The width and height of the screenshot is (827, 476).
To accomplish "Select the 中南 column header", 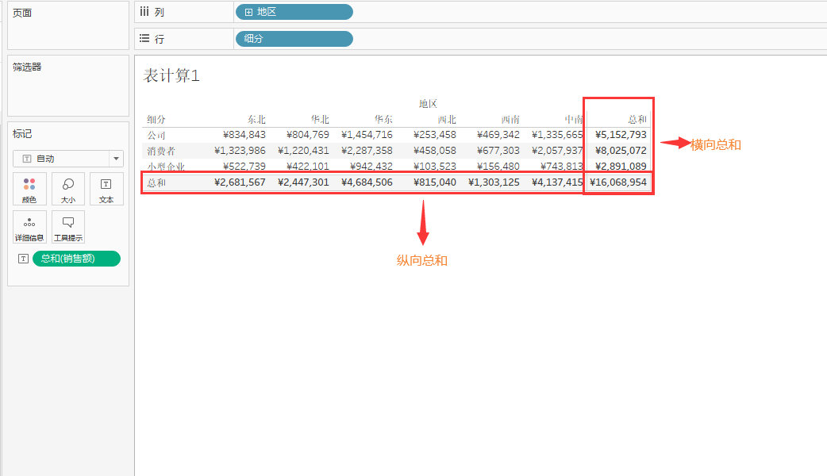I will [573, 119].
